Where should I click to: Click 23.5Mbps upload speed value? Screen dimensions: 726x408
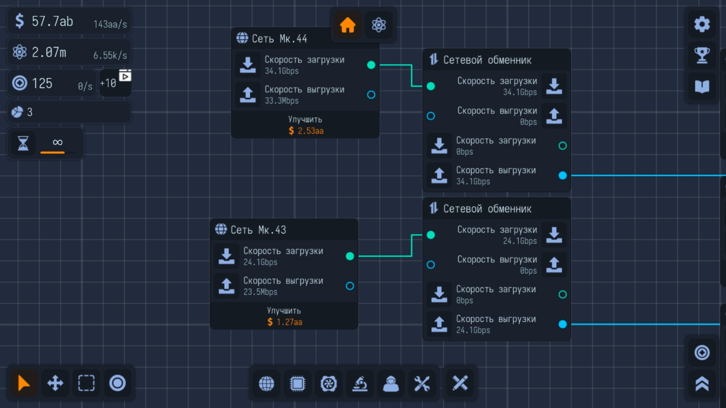pos(260,292)
